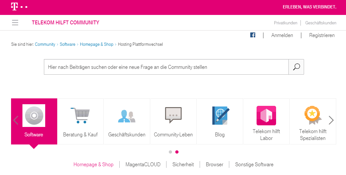
Task: Open the Homepage & Shop subcategory
Action: pyautogui.click(x=93, y=164)
